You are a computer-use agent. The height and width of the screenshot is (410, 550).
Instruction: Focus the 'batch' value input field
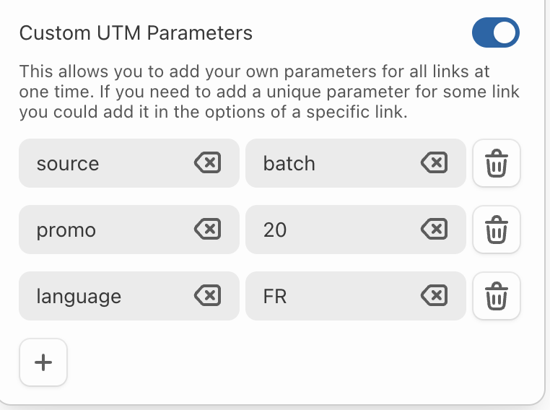325,163
